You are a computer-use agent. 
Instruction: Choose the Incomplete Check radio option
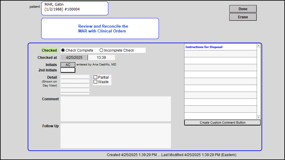click(x=101, y=50)
